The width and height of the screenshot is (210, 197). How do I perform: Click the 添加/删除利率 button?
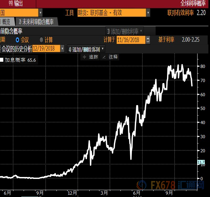tap(125, 31)
